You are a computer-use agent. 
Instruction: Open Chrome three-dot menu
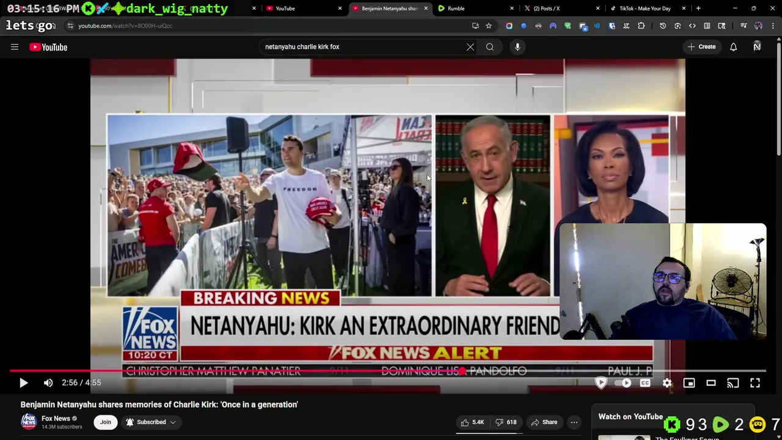pyautogui.click(x=773, y=26)
